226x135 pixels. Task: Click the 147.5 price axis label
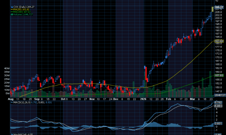[x=218, y=91]
